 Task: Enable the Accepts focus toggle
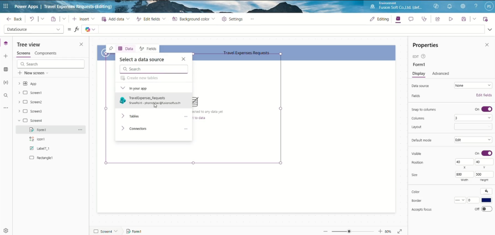pos(486,209)
